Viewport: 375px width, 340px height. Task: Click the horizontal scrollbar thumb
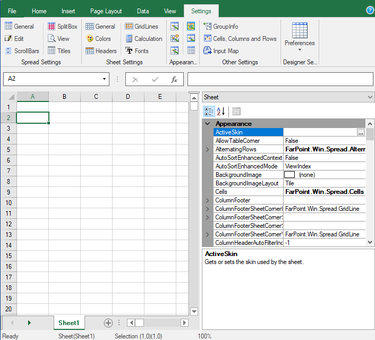pyautogui.click(x=139, y=323)
